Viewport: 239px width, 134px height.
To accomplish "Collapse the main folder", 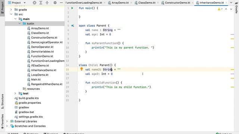I will (15, 19).
